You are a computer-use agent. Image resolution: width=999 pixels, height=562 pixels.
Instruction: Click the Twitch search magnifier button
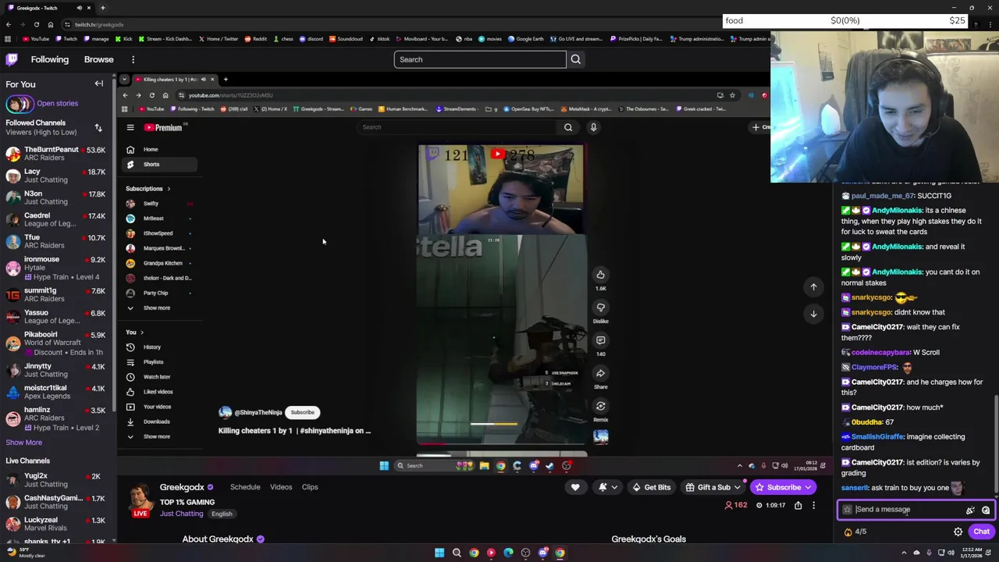pos(575,59)
